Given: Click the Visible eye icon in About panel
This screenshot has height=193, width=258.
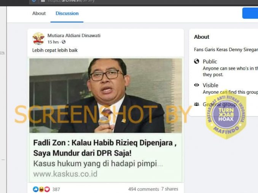Looking at the screenshot, I should coord(196,85).
